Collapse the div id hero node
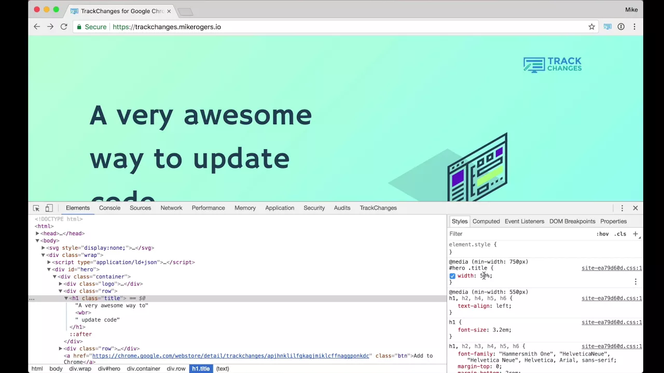 point(49,270)
